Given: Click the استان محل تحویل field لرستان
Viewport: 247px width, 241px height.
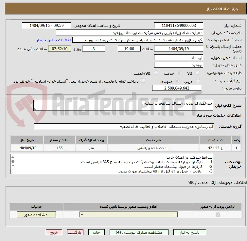Looking at the screenshot, I should (179, 58).
